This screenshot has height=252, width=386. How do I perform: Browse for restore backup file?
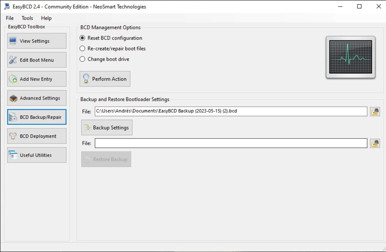click(x=375, y=143)
